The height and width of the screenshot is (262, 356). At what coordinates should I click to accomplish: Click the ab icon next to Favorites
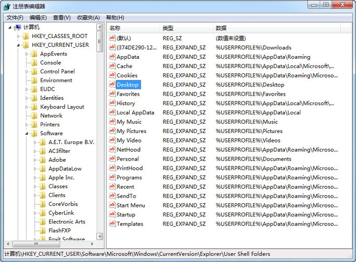coord(112,94)
